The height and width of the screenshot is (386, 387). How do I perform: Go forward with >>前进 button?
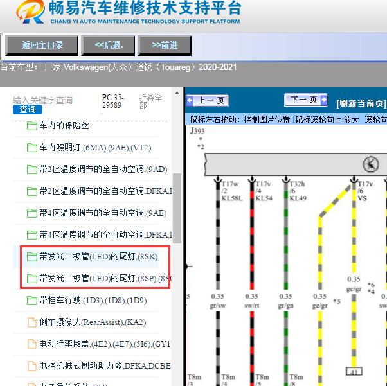[165, 46]
